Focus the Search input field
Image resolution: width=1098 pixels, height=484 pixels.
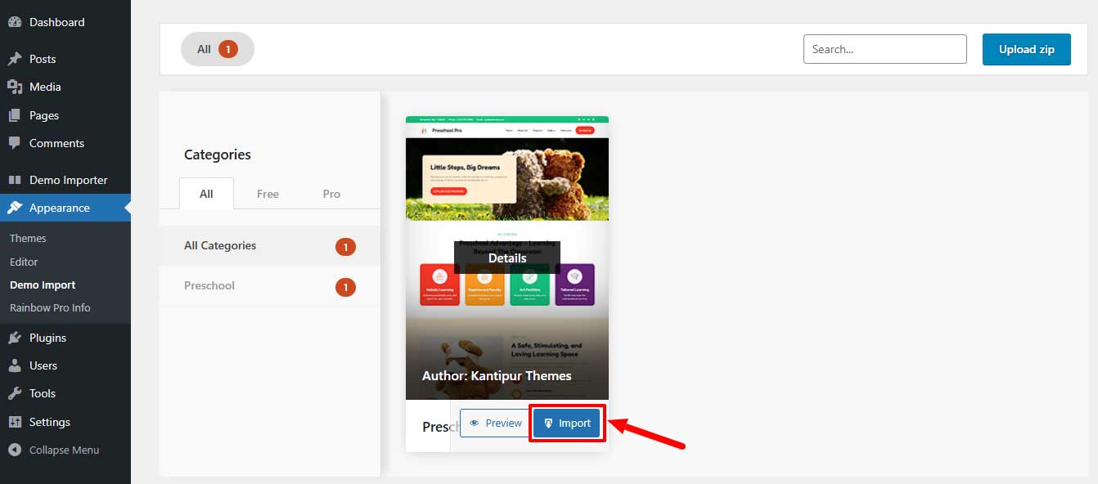(885, 49)
